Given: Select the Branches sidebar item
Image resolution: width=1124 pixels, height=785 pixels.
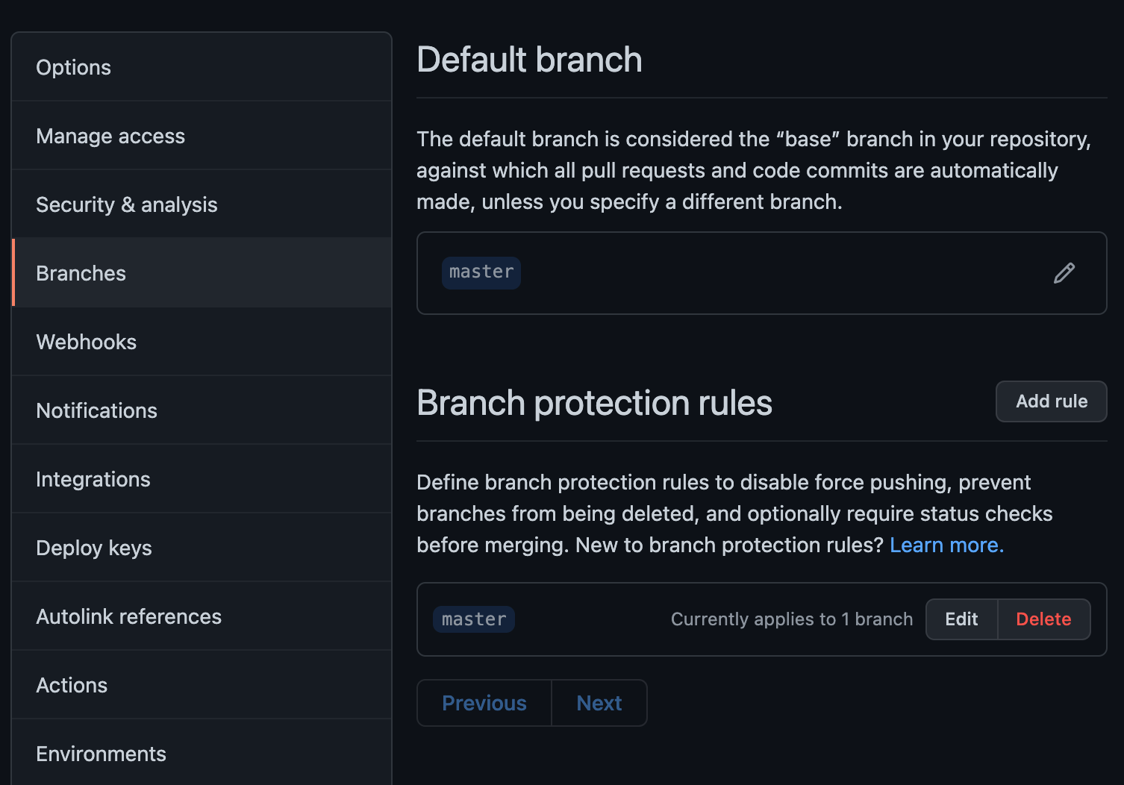Looking at the screenshot, I should (202, 273).
